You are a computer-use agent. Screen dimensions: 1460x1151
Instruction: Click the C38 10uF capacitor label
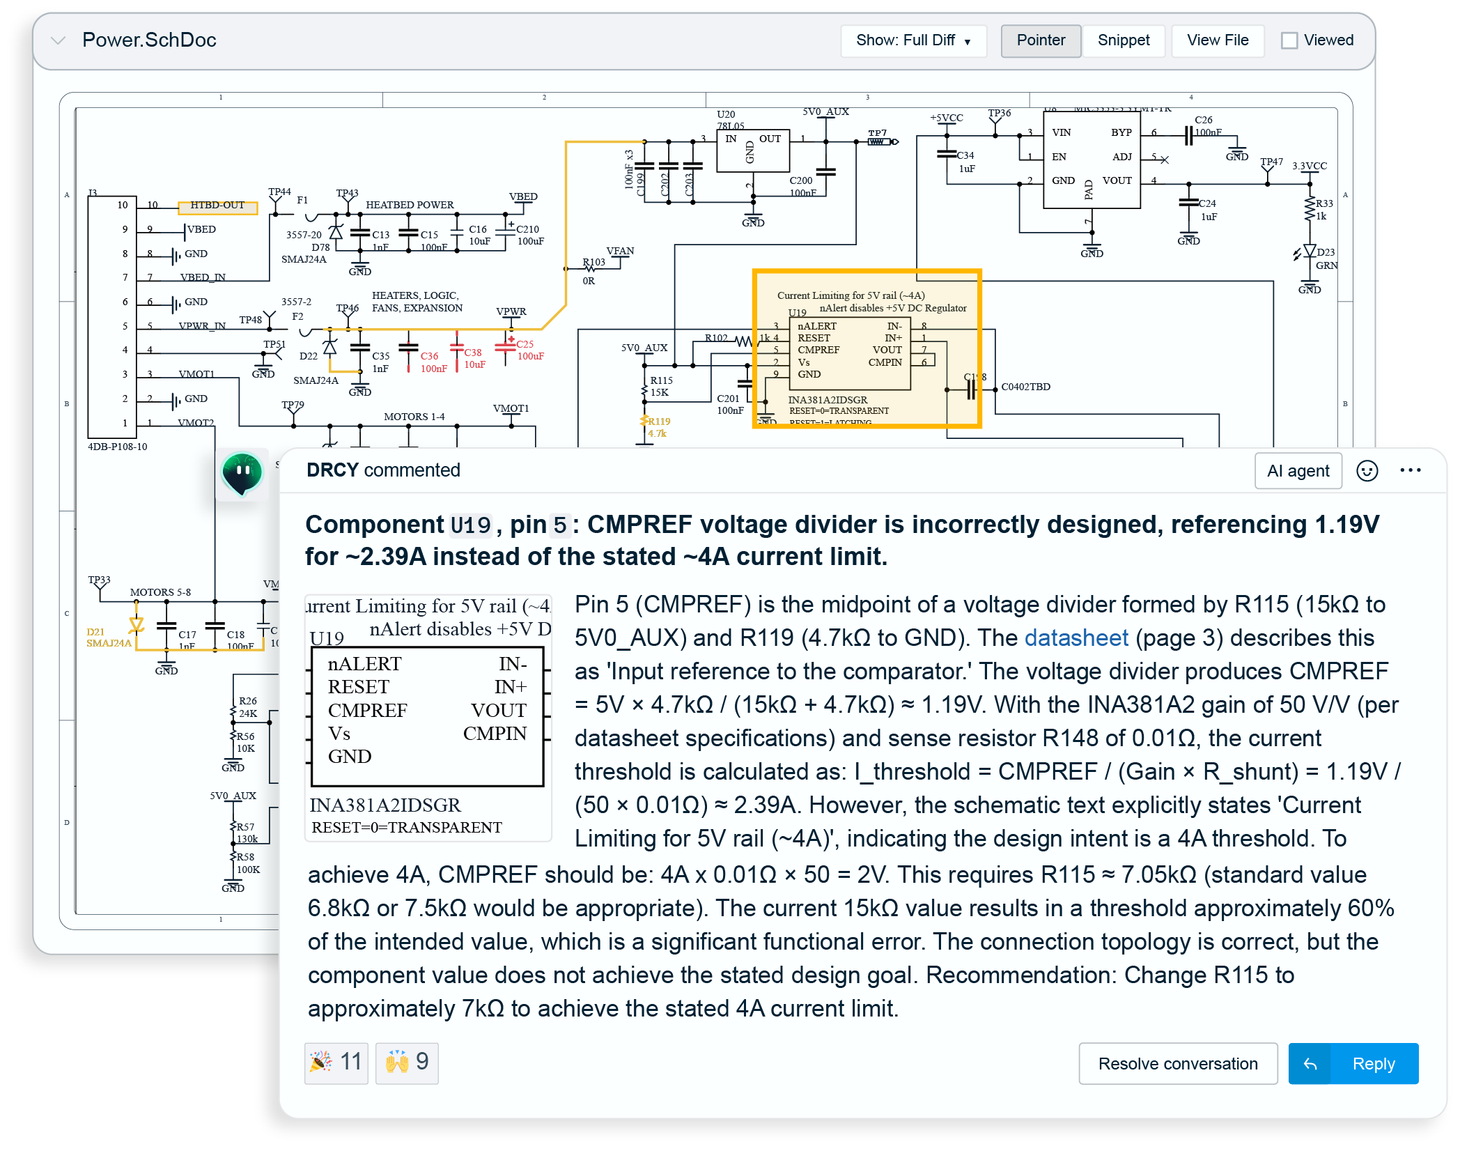pyautogui.click(x=474, y=358)
